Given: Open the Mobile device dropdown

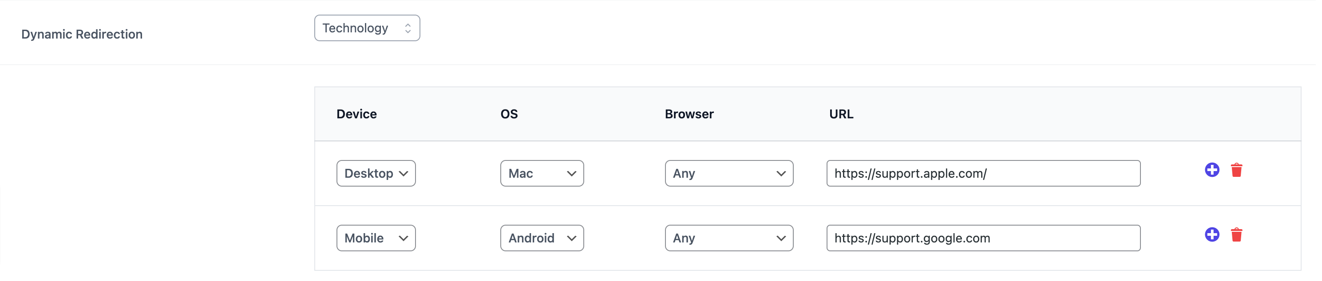Looking at the screenshot, I should [376, 238].
